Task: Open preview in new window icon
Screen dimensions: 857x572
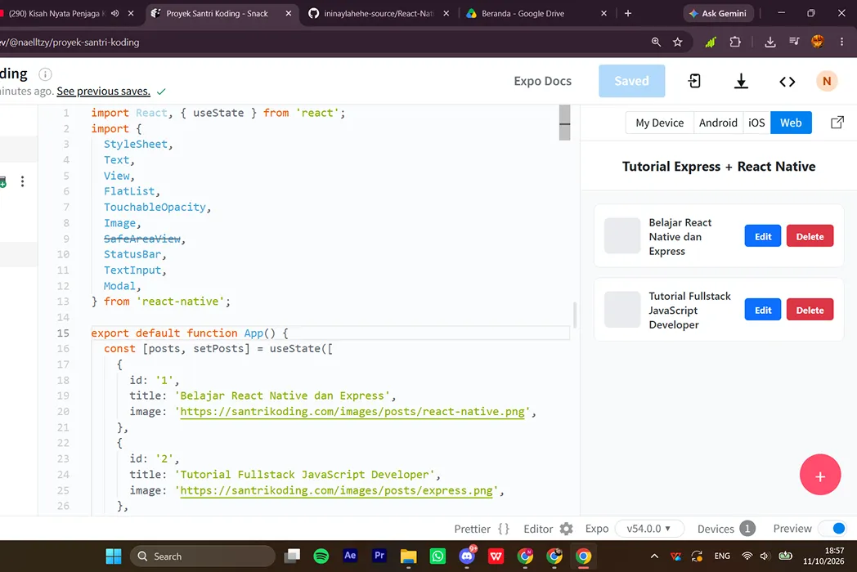Action: pyautogui.click(x=837, y=123)
